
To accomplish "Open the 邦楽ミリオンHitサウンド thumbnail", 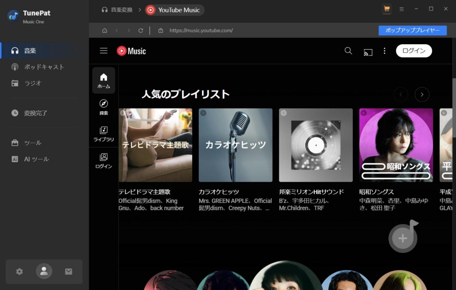I will 316,145.
